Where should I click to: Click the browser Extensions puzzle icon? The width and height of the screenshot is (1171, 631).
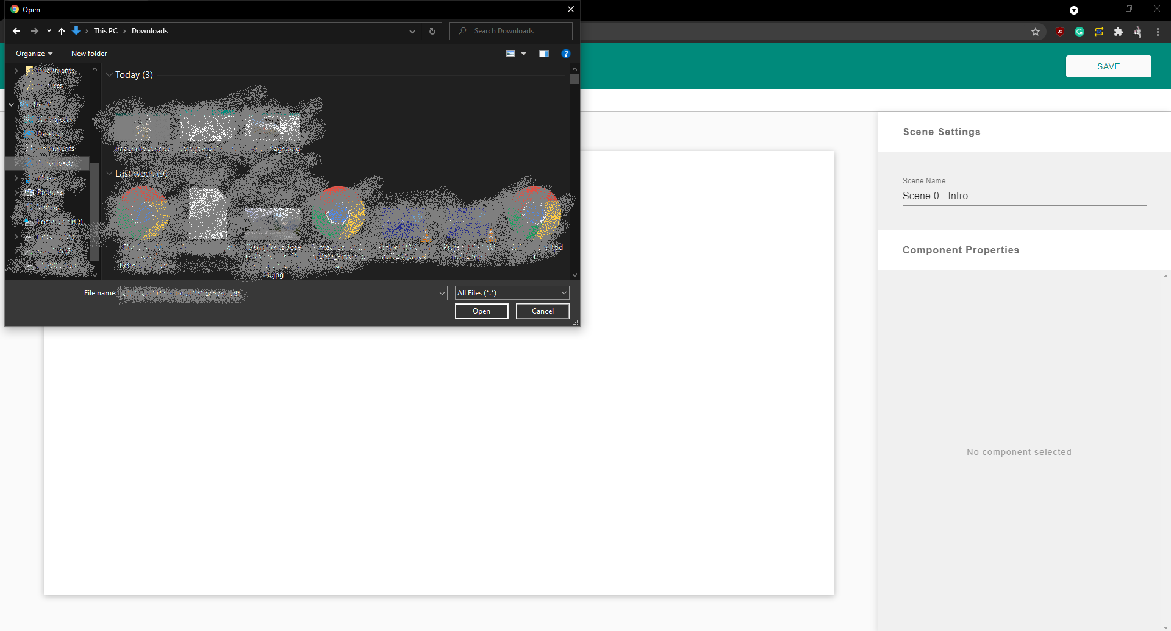1119,31
